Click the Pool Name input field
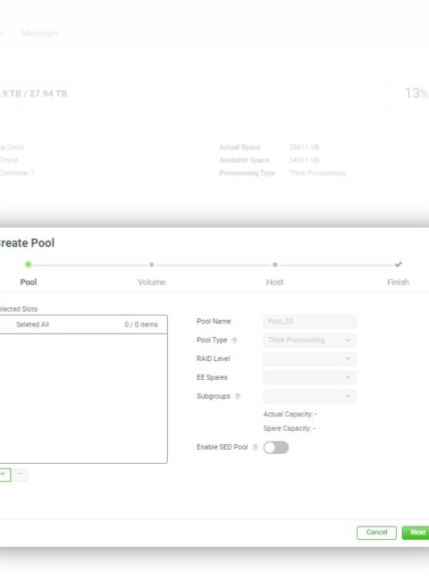 coord(310,322)
